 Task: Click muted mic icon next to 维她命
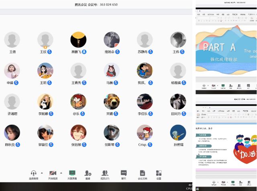117,52
